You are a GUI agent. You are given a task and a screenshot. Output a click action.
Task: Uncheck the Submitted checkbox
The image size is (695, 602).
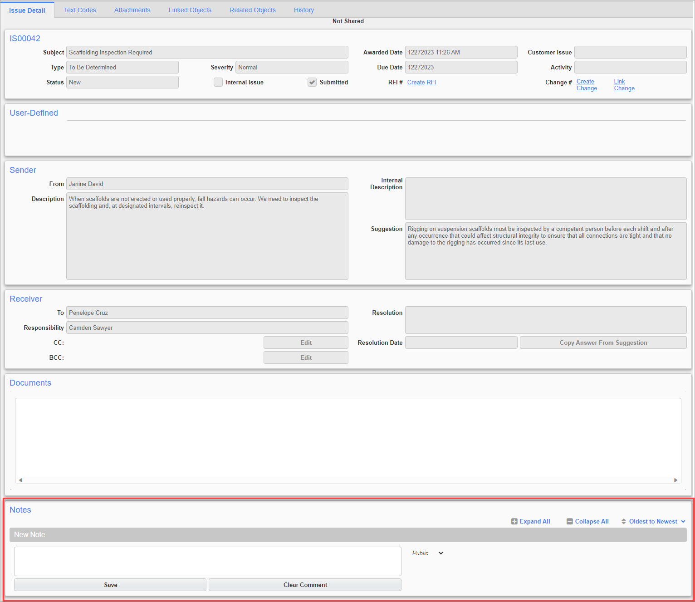[x=312, y=82]
